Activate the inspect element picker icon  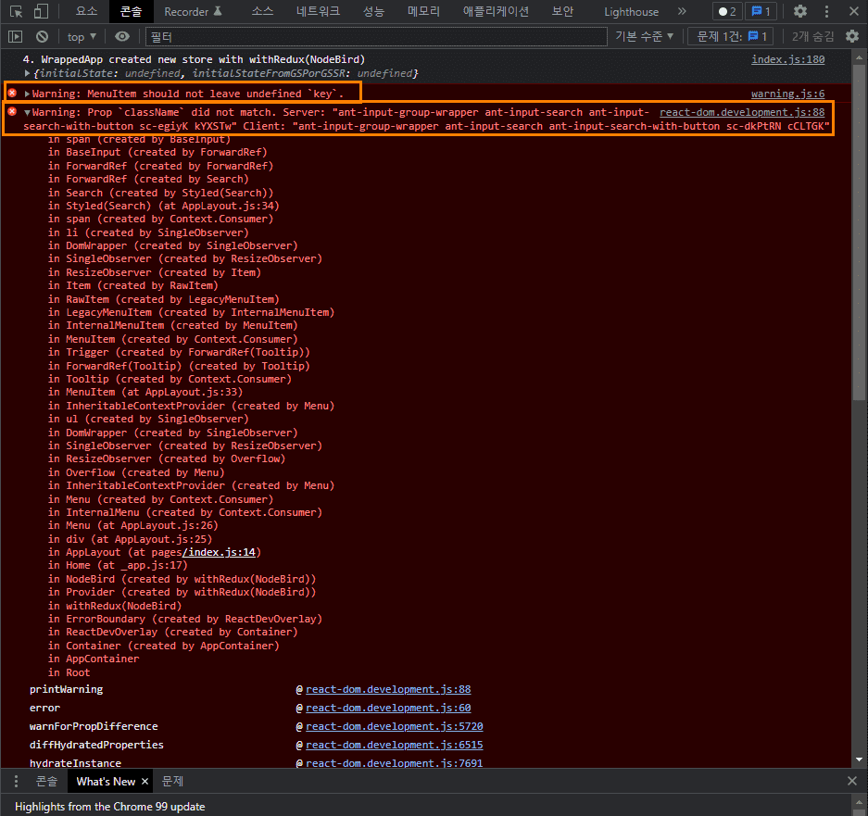click(x=16, y=11)
